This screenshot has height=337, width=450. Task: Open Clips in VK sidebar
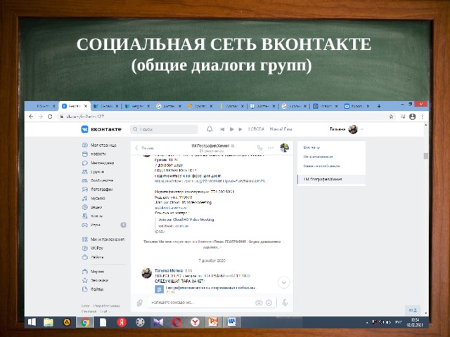point(92,216)
